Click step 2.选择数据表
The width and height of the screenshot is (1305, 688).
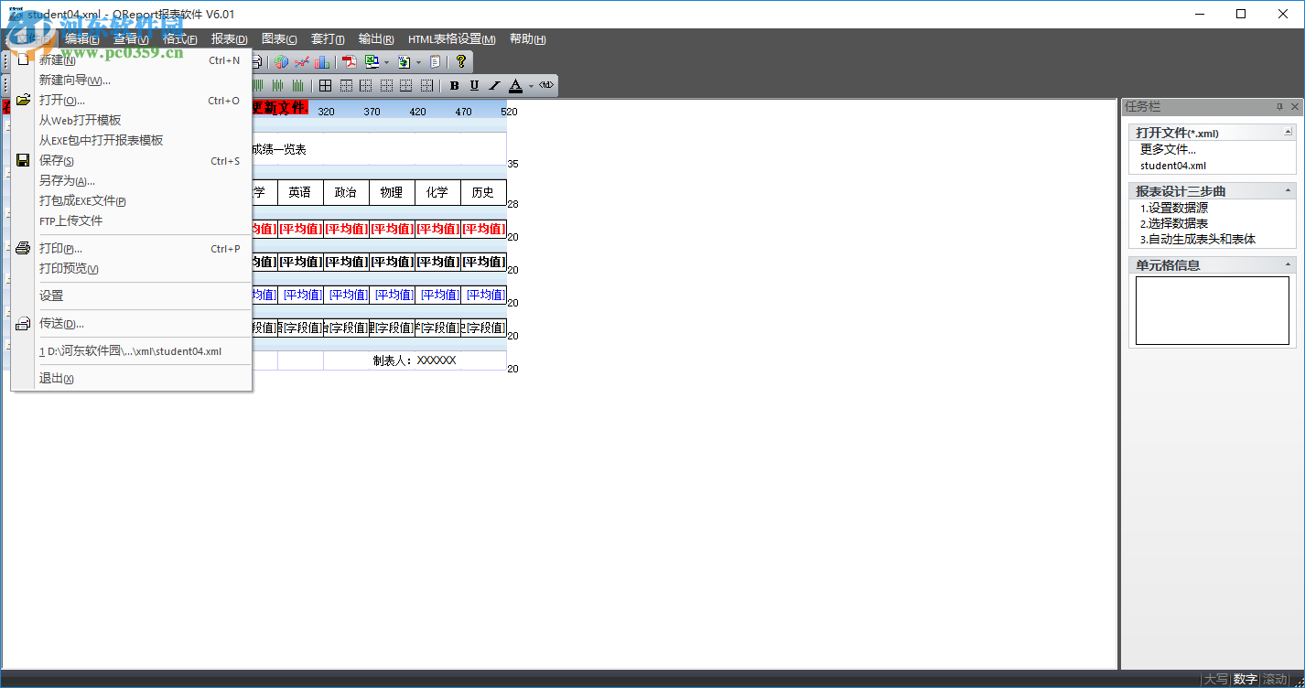coord(1174,223)
